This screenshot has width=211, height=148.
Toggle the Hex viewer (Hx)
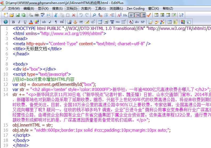click(x=125, y=15)
